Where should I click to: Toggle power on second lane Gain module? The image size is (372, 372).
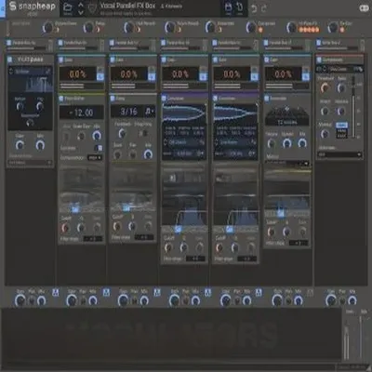tap(61, 60)
